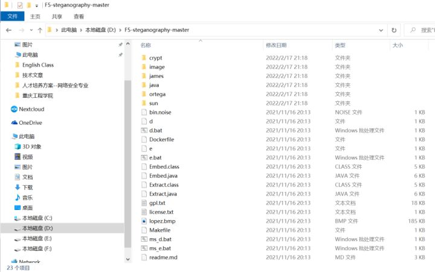
Task: Click the ms_e.bat file icon
Action: pyautogui.click(x=144, y=248)
